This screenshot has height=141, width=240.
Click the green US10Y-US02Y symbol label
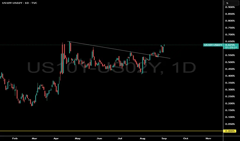(x=213, y=45)
